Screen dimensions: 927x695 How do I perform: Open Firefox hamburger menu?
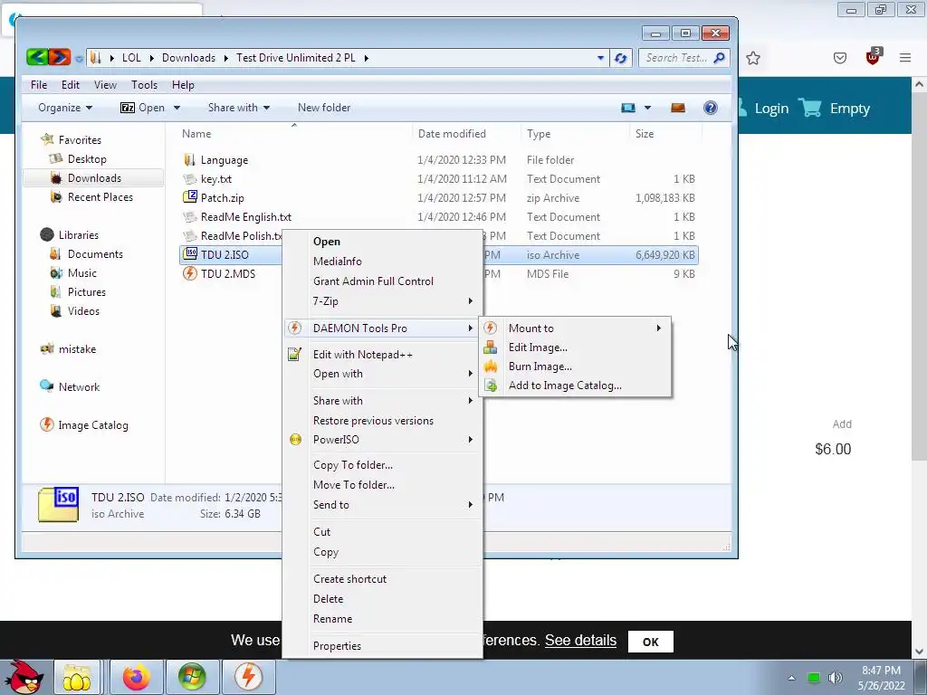pos(904,58)
